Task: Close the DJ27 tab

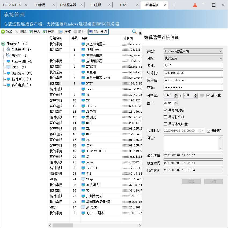Action: pyautogui.click(x=137, y=5)
